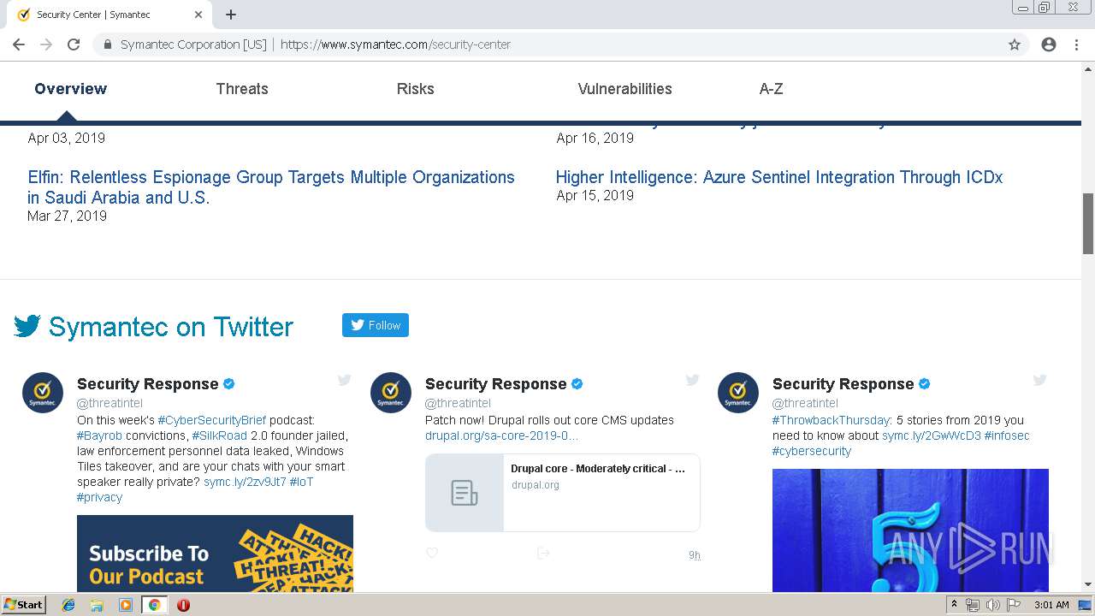Share the Drupal tweet
Image resolution: width=1095 pixels, height=616 pixels.
pyautogui.click(x=543, y=554)
